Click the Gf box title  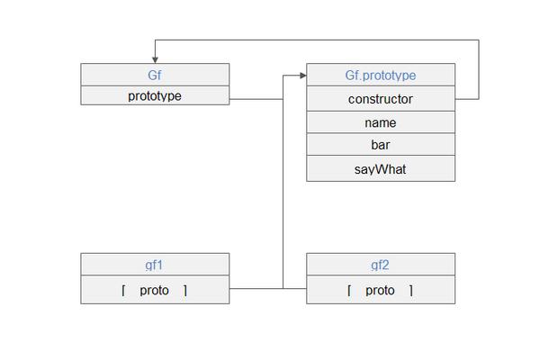click(x=155, y=76)
